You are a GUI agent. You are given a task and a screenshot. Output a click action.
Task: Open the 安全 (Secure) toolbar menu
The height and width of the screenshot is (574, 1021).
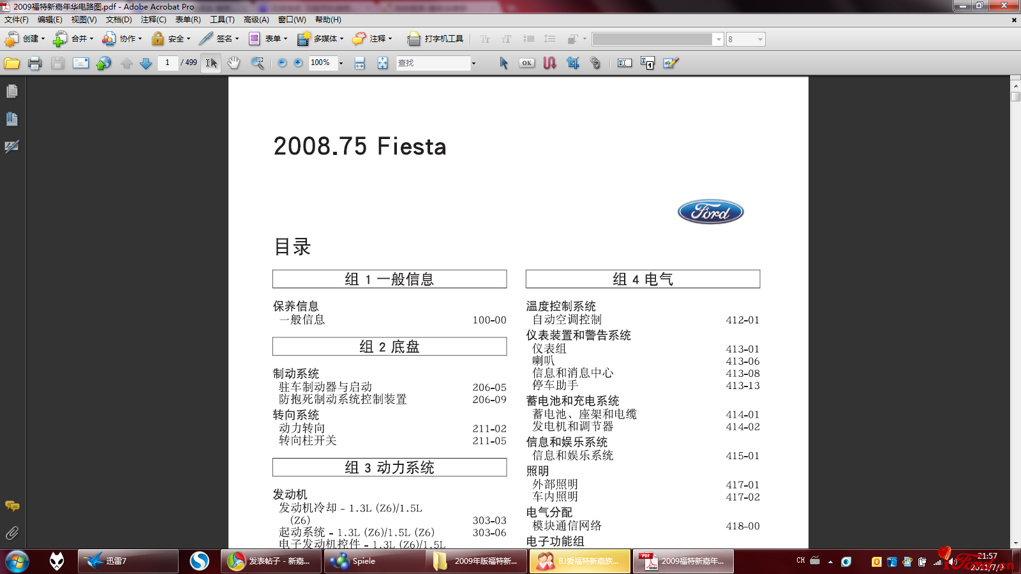tap(170, 39)
